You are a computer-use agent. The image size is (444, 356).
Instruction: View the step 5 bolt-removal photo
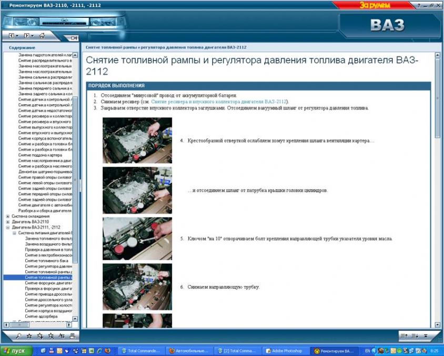pyautogui.click(x=137, y=239)
